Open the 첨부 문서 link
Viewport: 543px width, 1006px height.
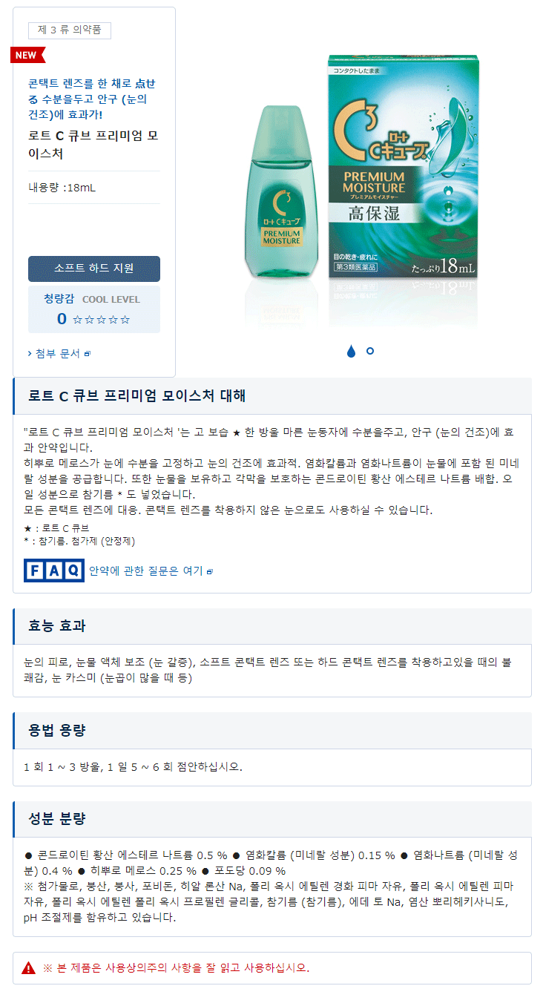point(58,353)
